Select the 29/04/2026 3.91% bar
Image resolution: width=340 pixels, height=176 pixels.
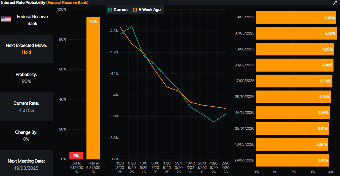click(x=292, y=160)
